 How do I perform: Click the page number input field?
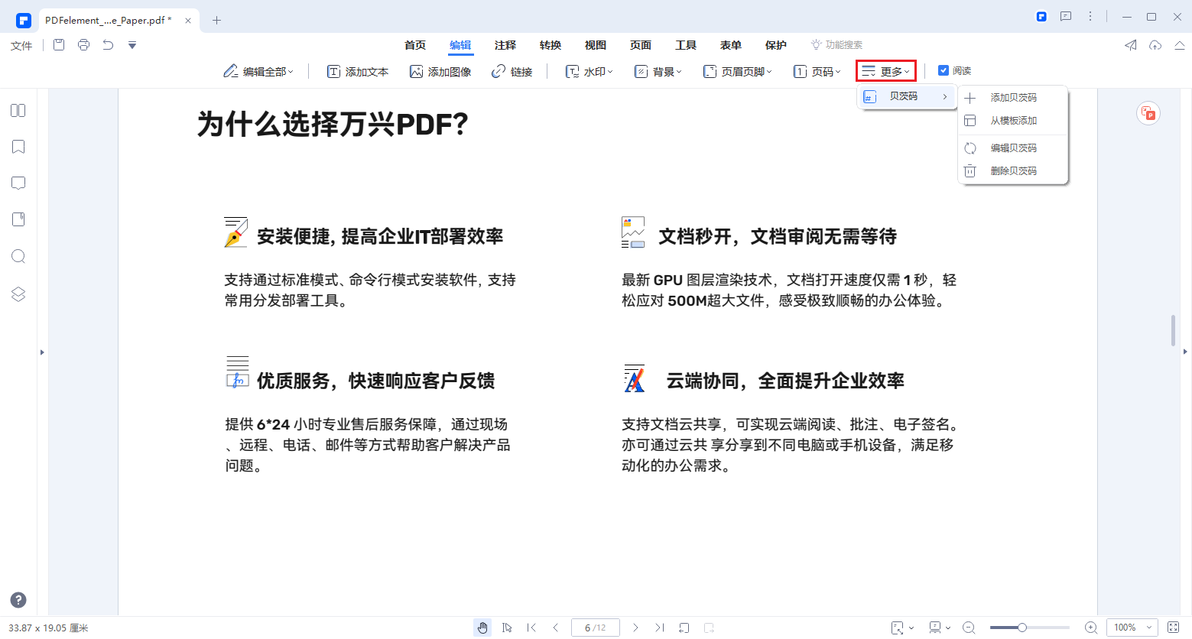point(595,627)
